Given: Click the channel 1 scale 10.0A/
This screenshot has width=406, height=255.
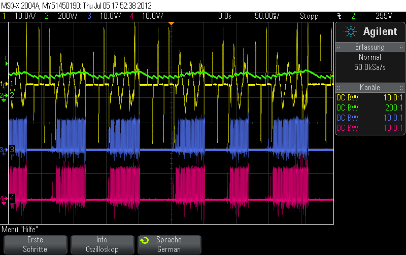Looking at the screenshot, I should click(25, 16).
